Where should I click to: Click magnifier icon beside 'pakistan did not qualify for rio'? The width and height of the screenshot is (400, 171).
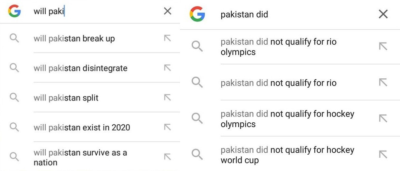tap(197, 83)
